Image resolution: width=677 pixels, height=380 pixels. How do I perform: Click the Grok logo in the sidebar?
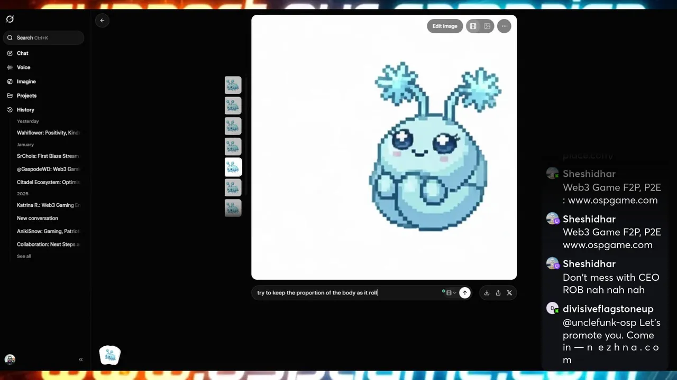(10, 19)
